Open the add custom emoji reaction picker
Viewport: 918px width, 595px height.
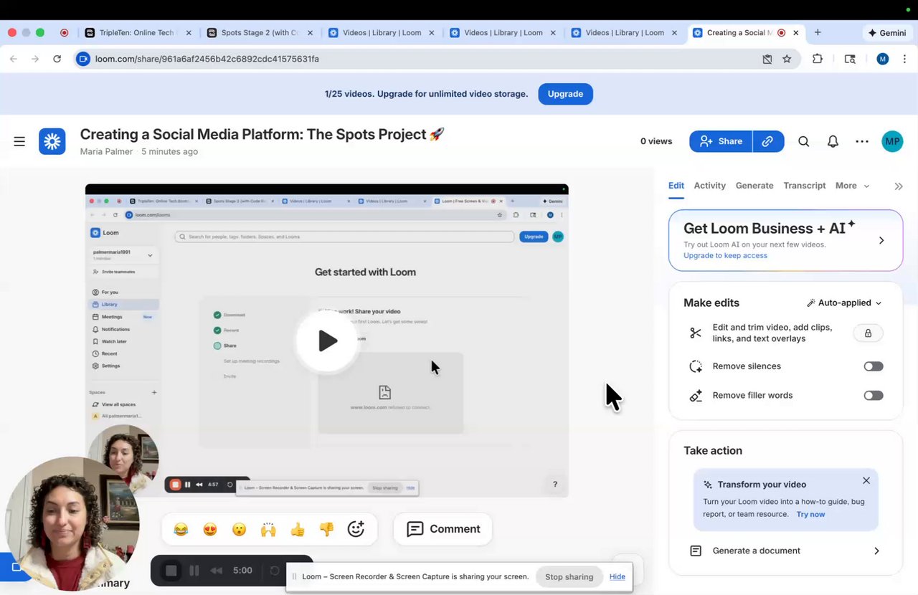click(x=356, y=529)
